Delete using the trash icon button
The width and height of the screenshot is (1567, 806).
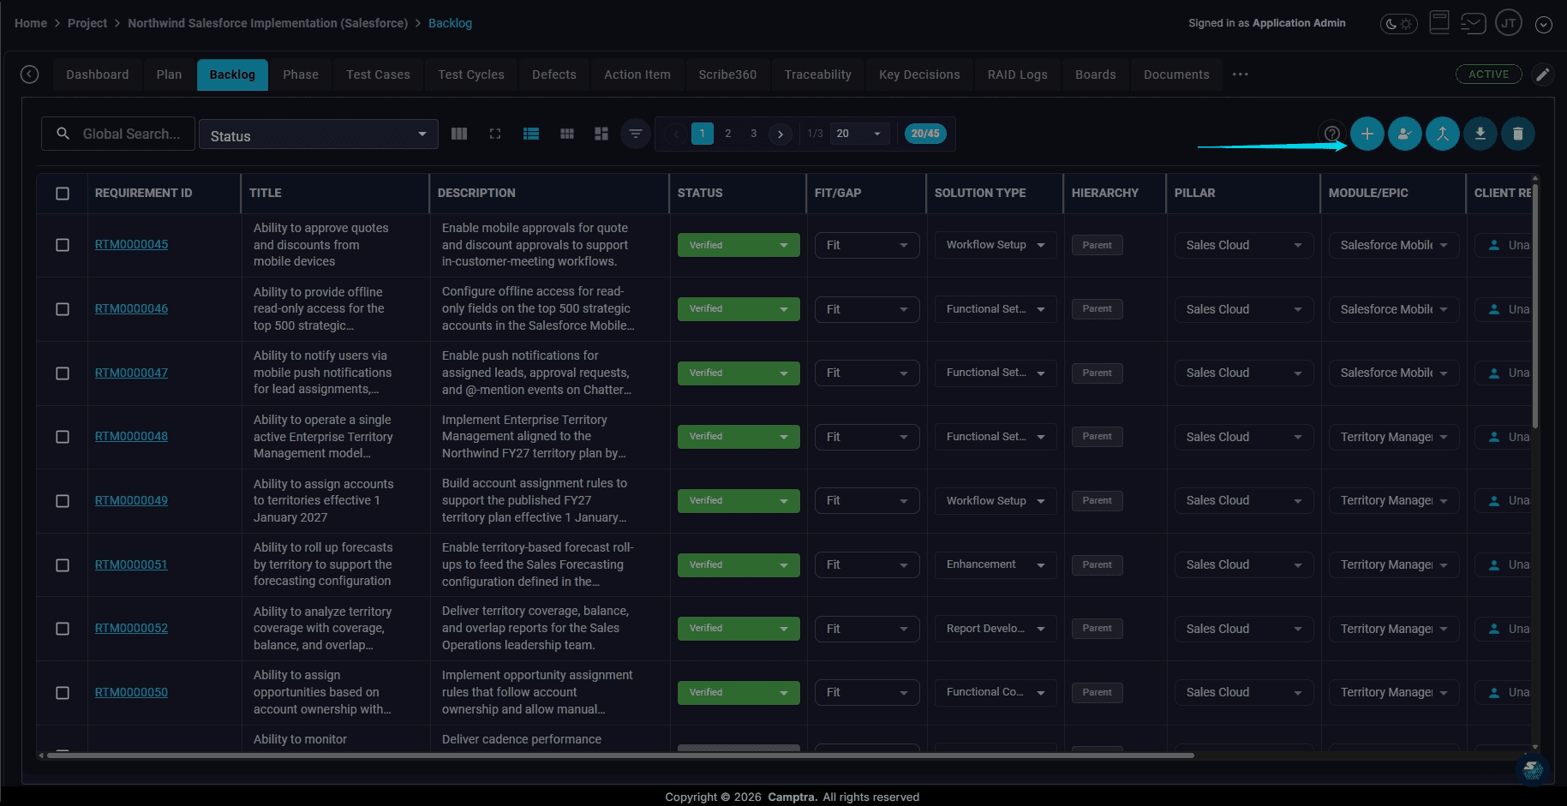tap(1517, 134)
